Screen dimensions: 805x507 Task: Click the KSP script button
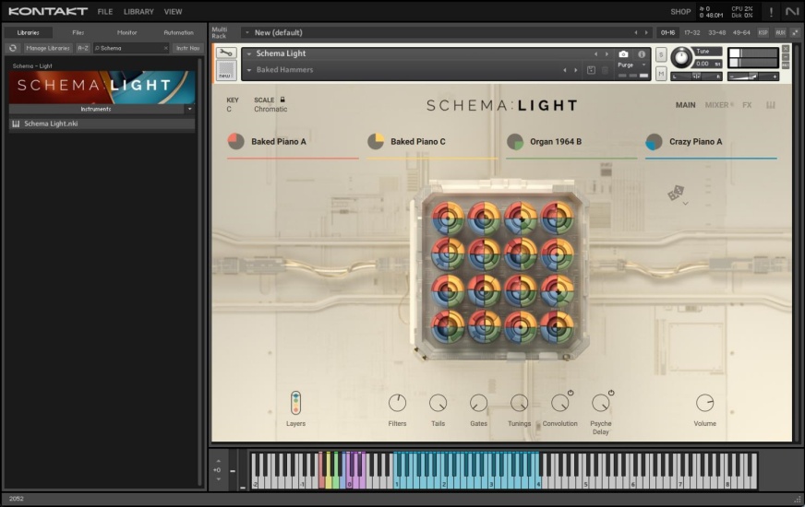coord(763,32)
